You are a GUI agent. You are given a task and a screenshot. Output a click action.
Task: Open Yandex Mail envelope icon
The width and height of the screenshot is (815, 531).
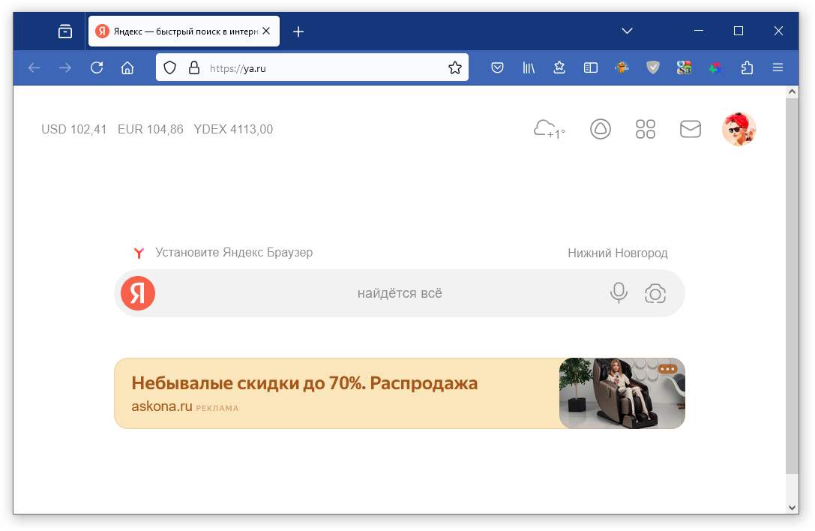tap(691, 129)
